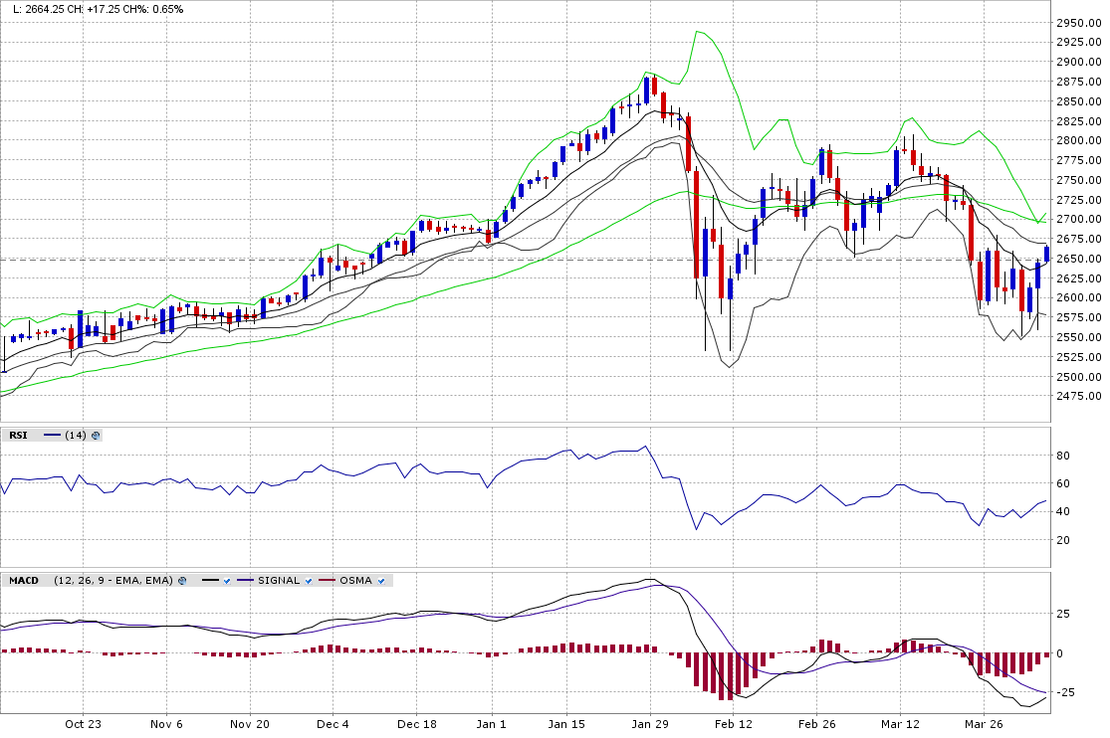Toggle the SIGNAL line checkbox
This screenshot has width=1110, height=738.
(x=309, y=581)
